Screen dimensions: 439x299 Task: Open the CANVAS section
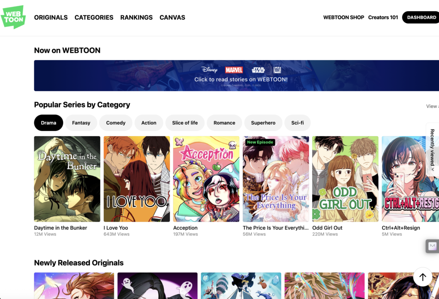tap(172, 17)
